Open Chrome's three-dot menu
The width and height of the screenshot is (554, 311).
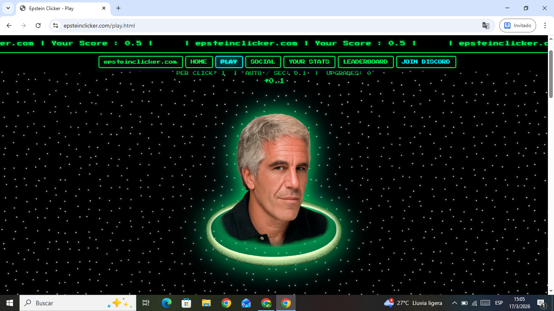point(545,26)
